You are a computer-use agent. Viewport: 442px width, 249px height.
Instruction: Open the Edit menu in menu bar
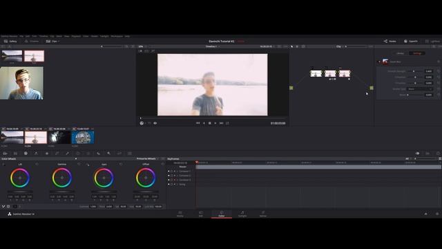coord(28,37)
